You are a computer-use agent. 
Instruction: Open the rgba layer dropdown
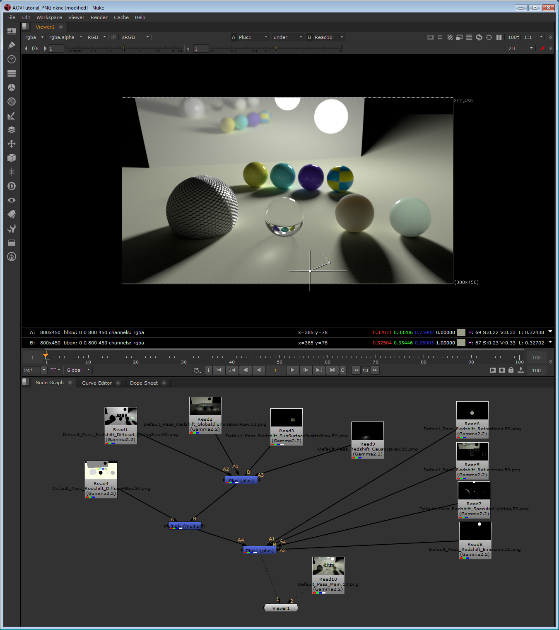pos(34,37)
